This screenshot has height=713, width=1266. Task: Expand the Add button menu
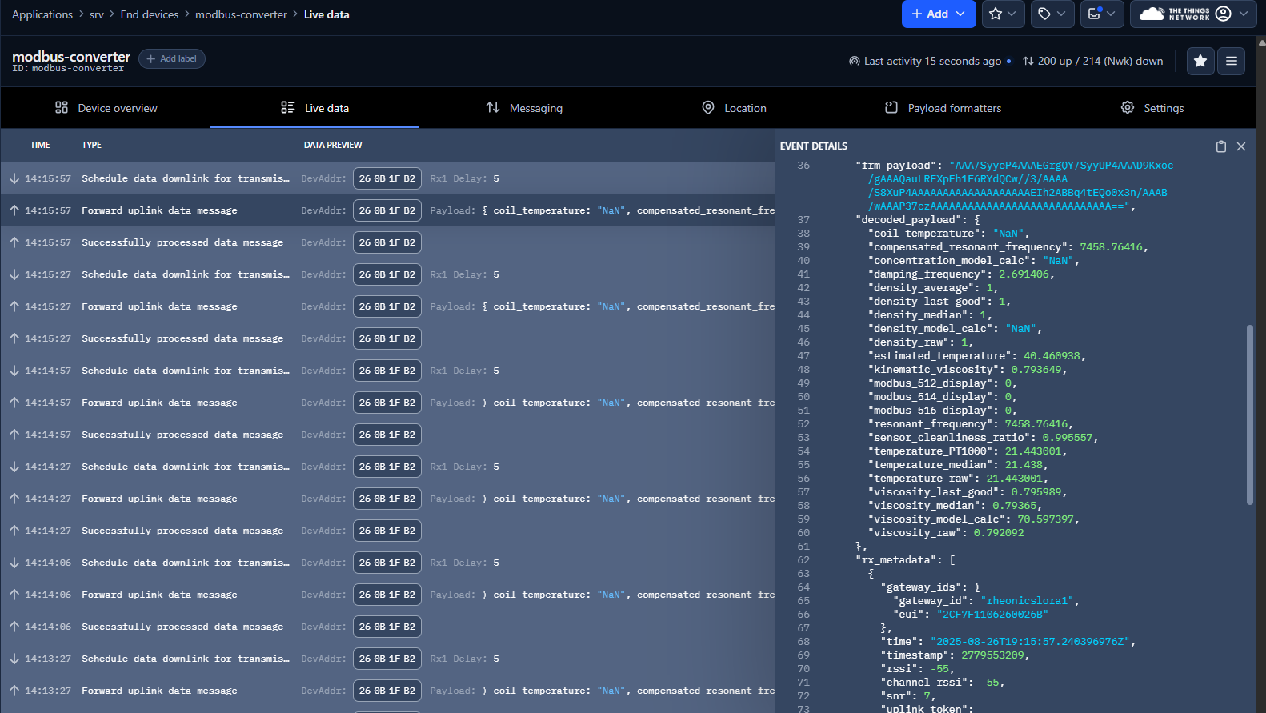click(x=938, y=14)
